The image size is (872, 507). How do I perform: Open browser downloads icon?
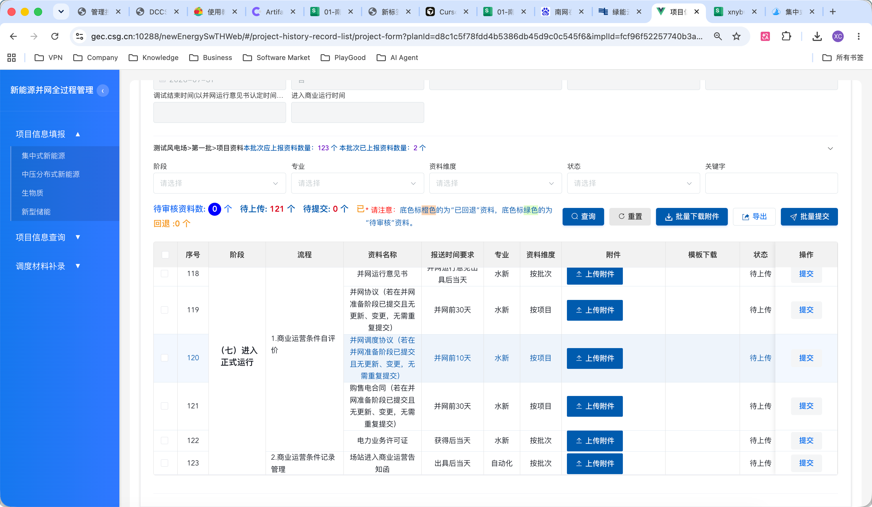tap(817, 36)
